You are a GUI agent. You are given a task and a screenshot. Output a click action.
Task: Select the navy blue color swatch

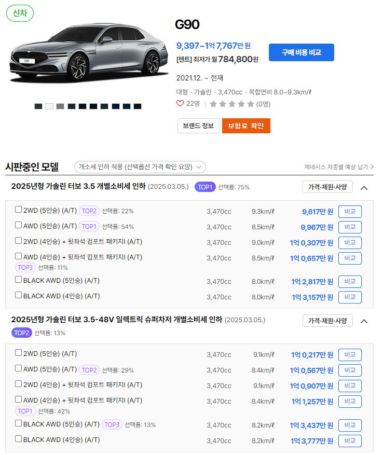(116, 106)
